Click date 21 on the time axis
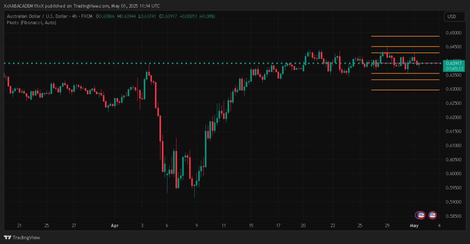Image resolution: width=470 pixels, height=244 pixels. pyautogui.click(x=19, y=226)
